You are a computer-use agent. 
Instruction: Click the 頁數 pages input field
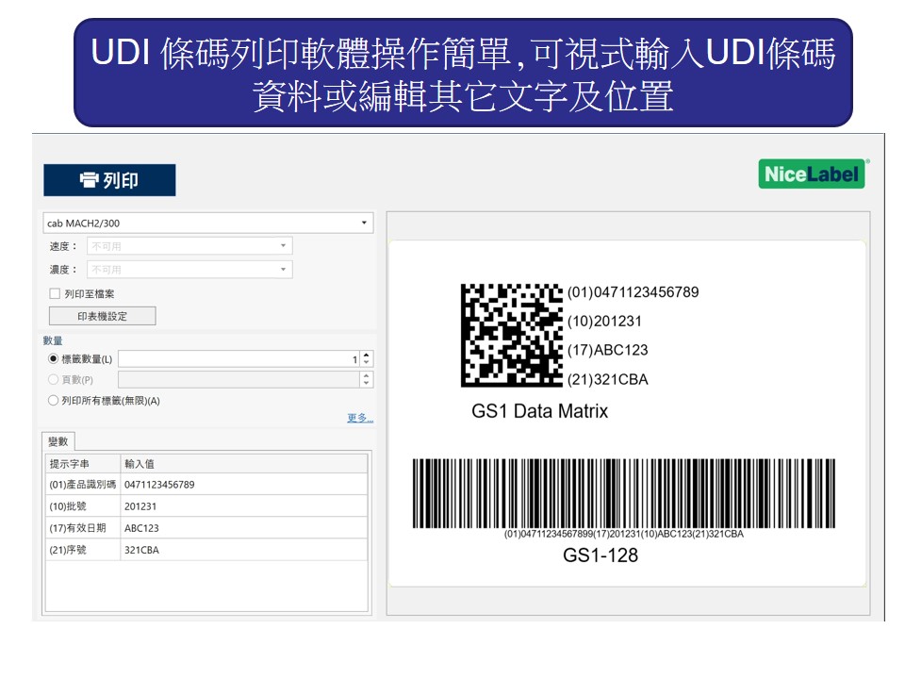239,379
